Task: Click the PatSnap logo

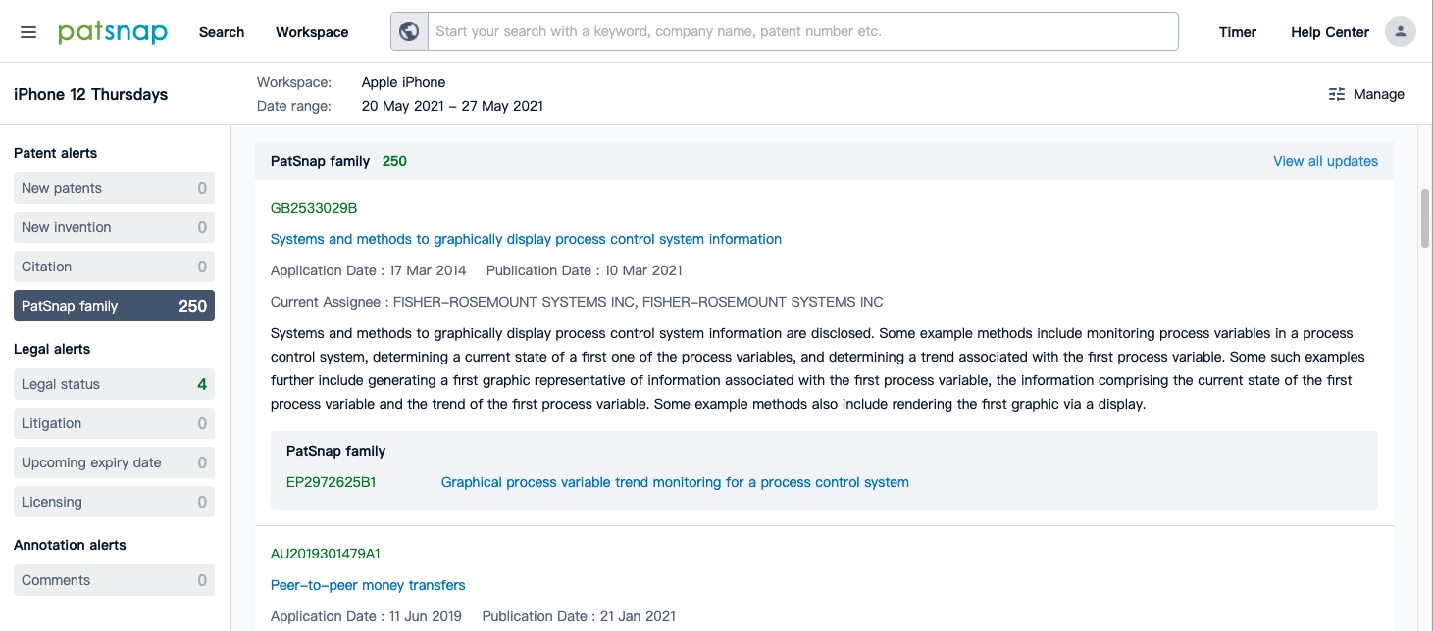Action: coord(111,31)
